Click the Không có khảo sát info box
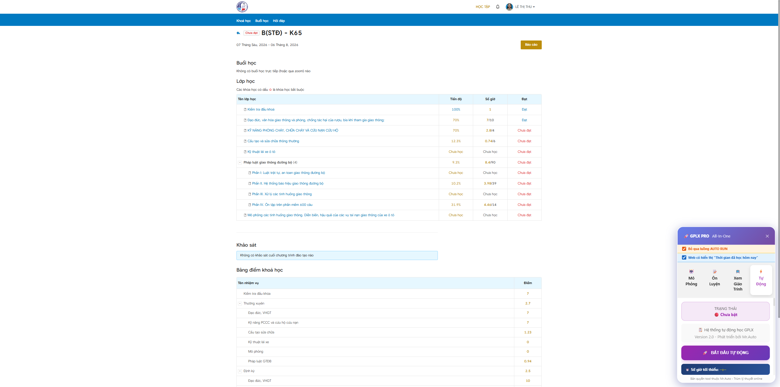 (x=337, y=255)
